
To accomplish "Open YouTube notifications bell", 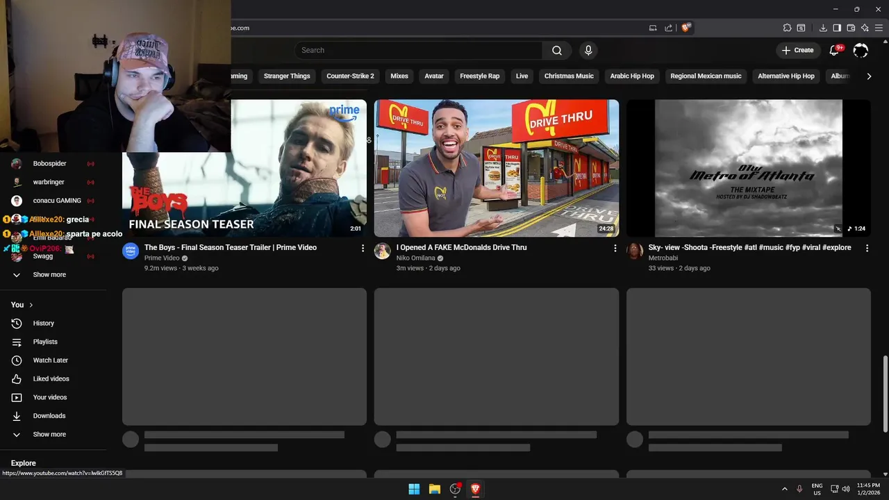I will click(835, 50).
